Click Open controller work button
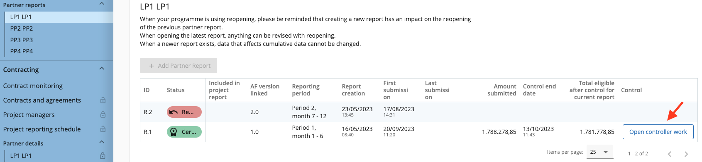 click(x=658, y=132)
